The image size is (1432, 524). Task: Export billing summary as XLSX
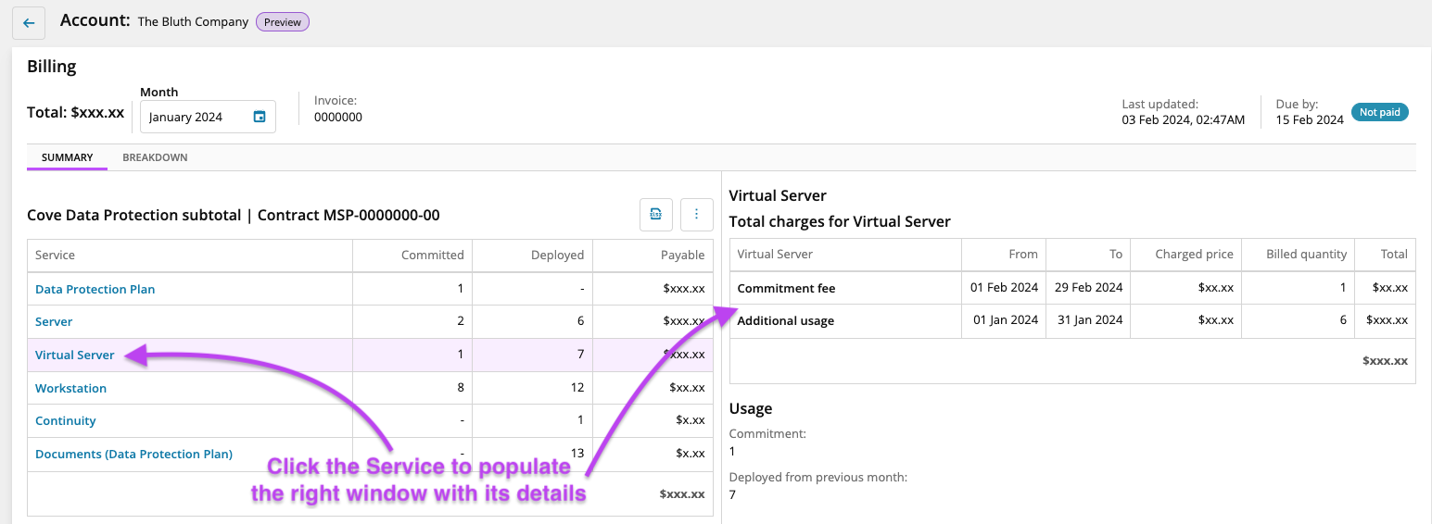pos(656,214)
